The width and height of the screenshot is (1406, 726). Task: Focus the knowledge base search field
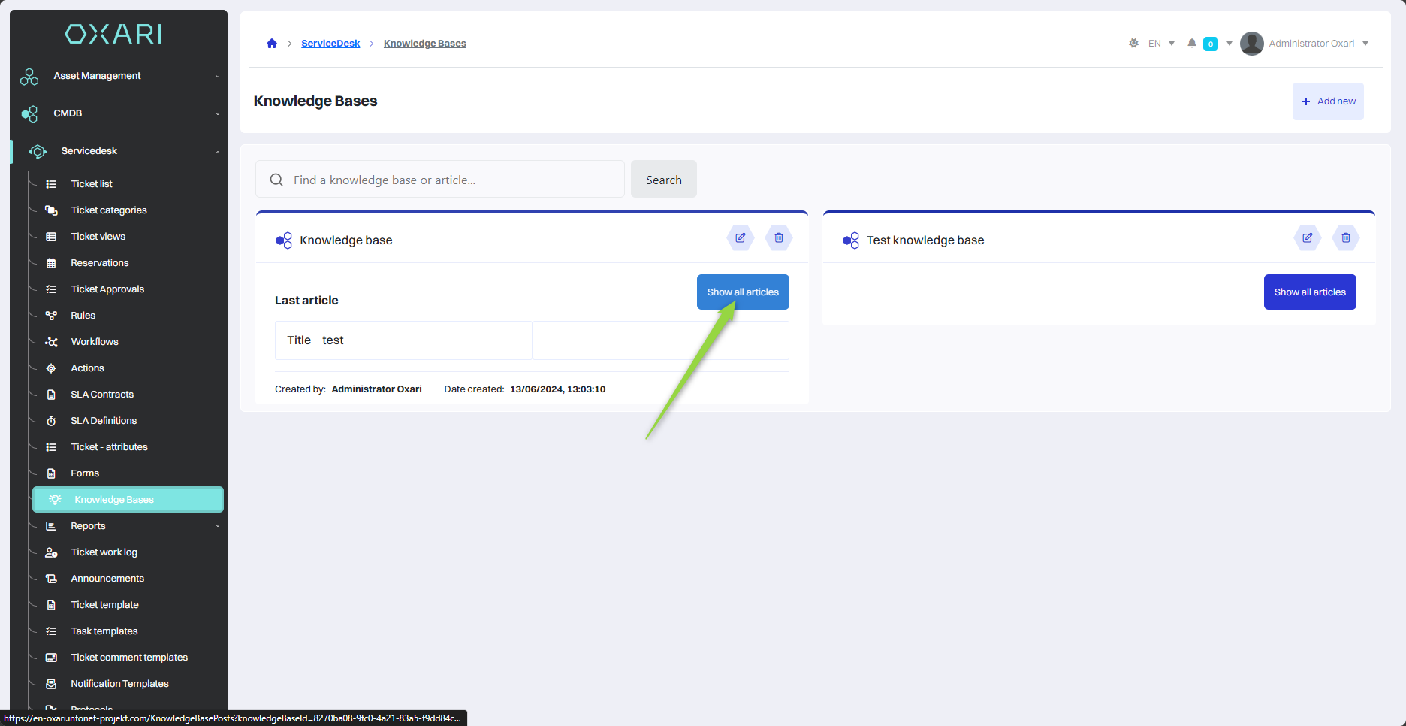[451, 180]
